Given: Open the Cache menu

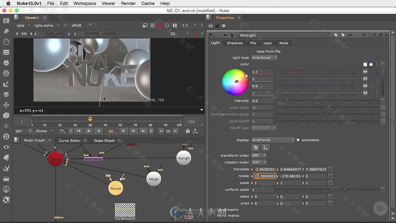Looking at the screenshot, I should (148, 3).
